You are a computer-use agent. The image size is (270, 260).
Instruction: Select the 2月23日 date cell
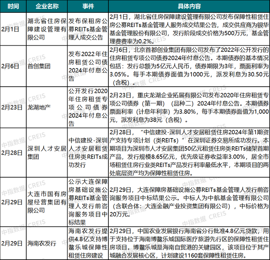(13, 107)
